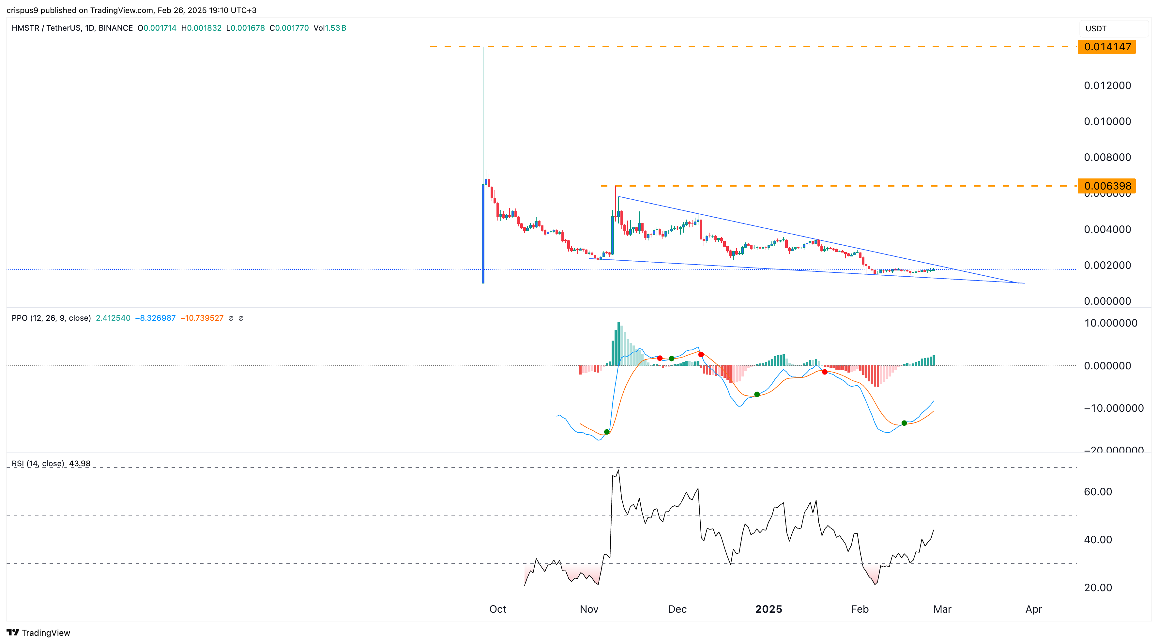The image size is (1158, 644).
Task: Click the 0.008000 price axis label
Action: (x=1108, y=157)
